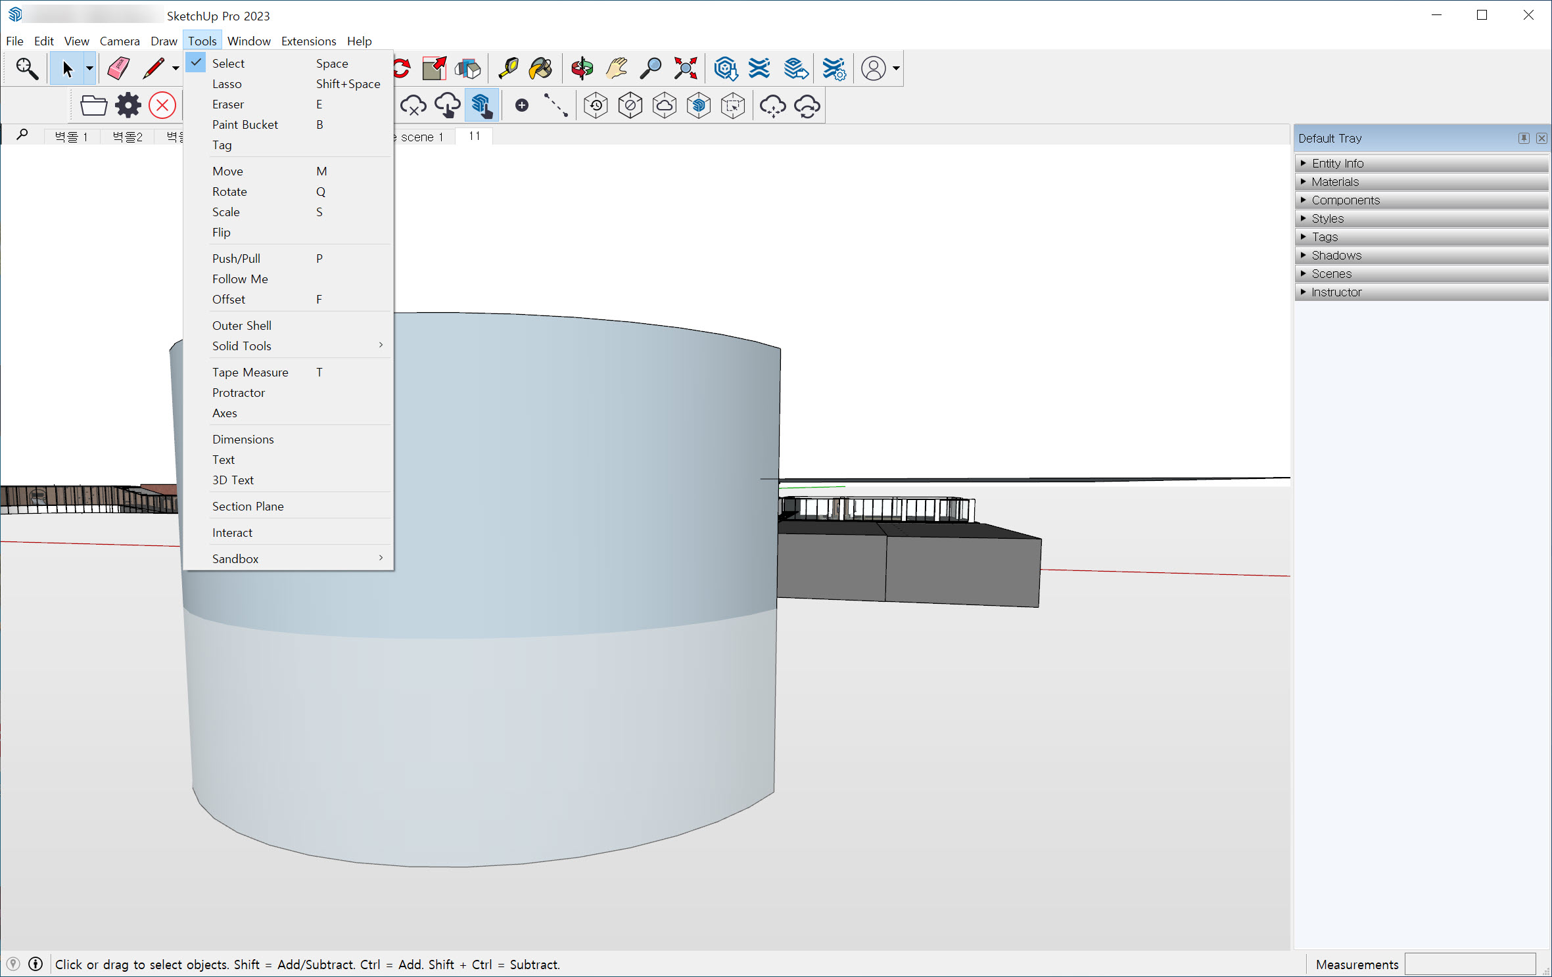Switch to the scene 1 tab
Image resolution: width=1552 pixels, height=977 pixels.
(x=421, y=137)
